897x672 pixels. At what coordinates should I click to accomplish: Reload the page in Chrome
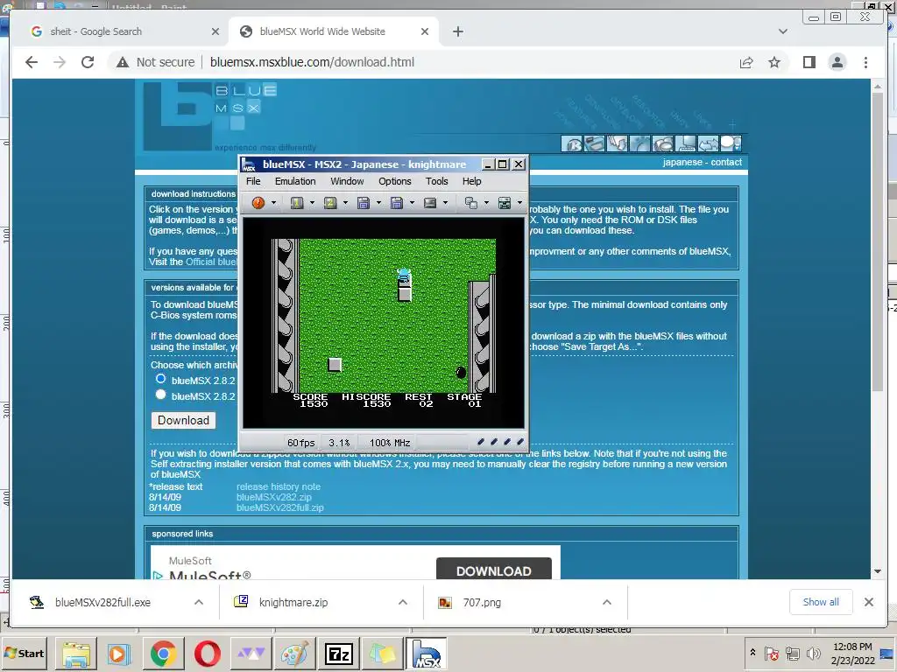pos(88,62)
